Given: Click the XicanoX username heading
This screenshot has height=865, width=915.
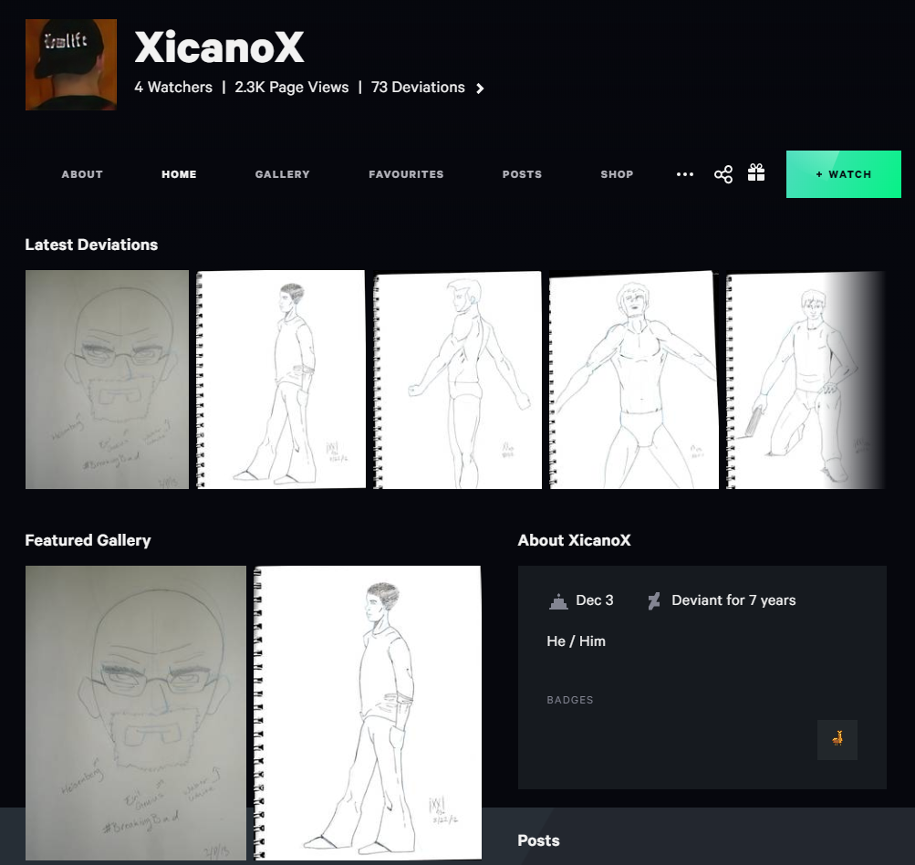Looking at the screenshot, I should click(x=220, y=47).
